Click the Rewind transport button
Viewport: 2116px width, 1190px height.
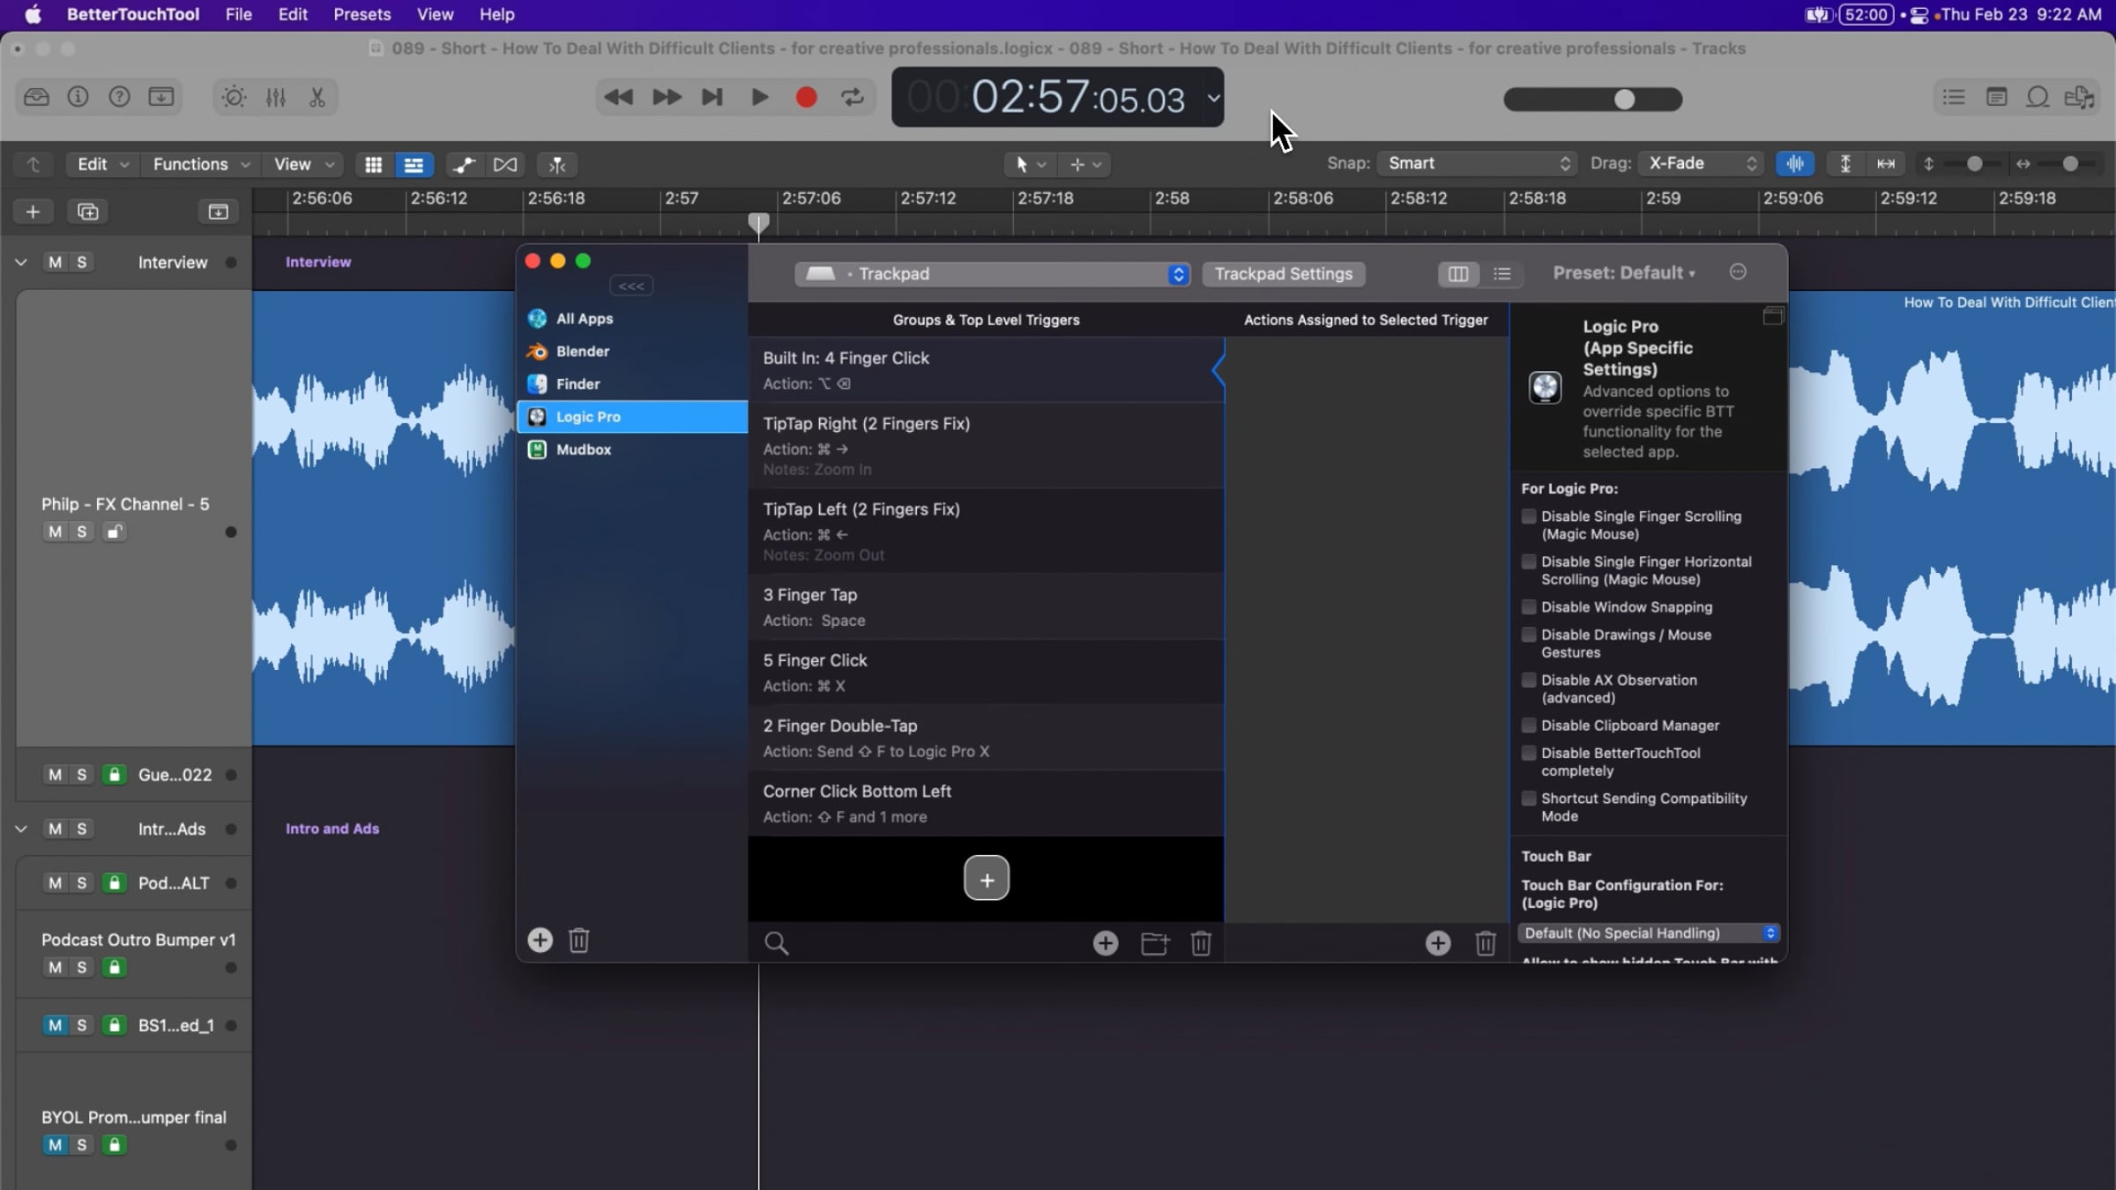coord(618,97)
